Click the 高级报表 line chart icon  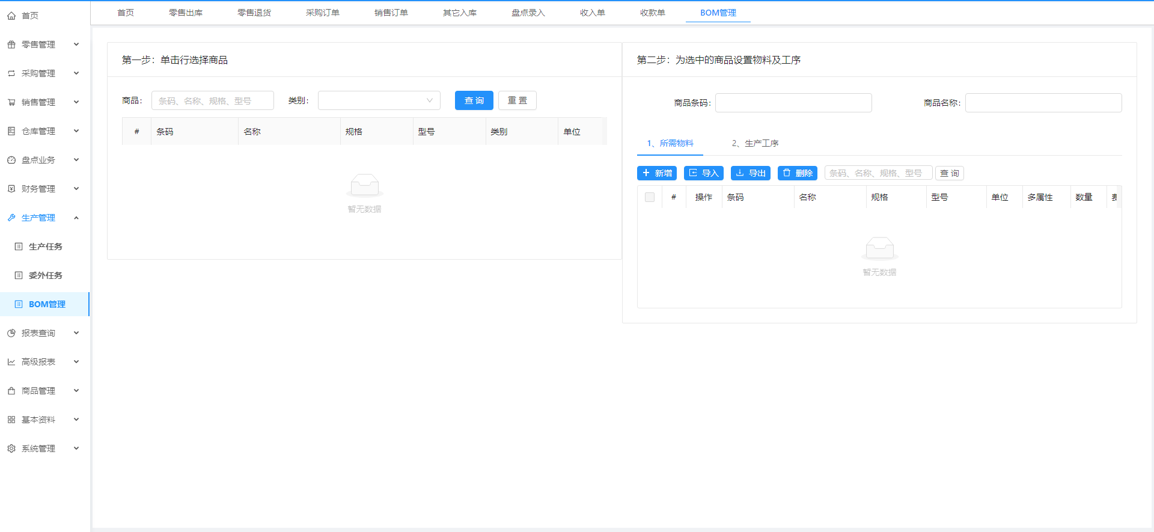[x=11, y=362]
